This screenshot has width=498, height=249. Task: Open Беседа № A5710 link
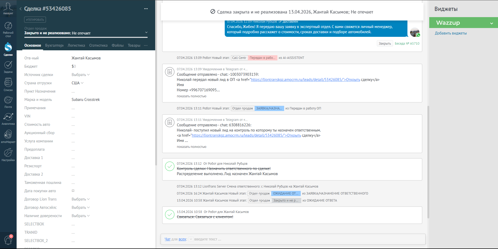pyautogui.click(x=407, y=44)
